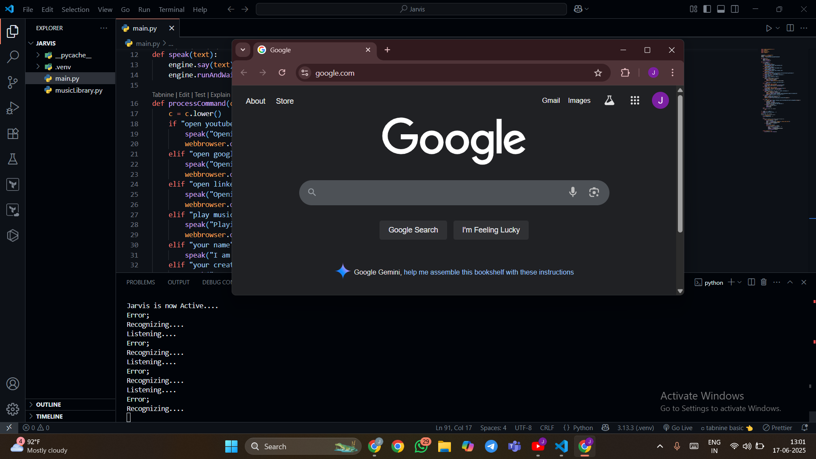Open File Explorer from taskbar
816x459 pixels.
point(445,446)
